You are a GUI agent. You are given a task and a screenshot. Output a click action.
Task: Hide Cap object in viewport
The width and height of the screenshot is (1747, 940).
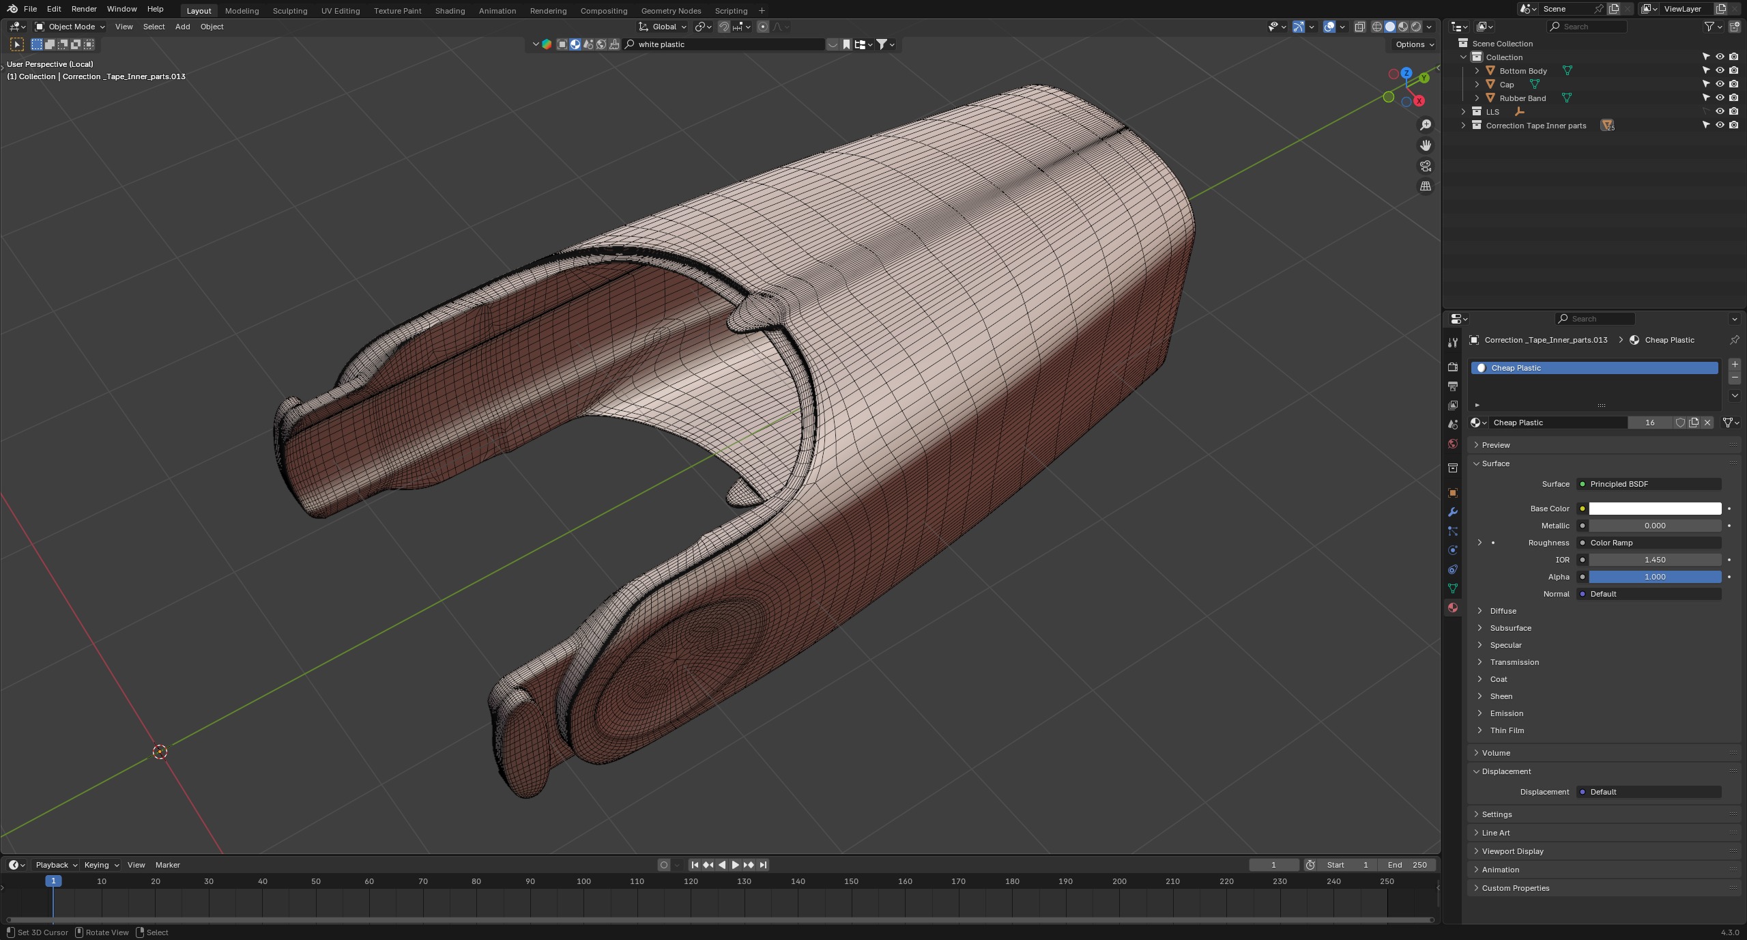click(x=1720, y=84)
